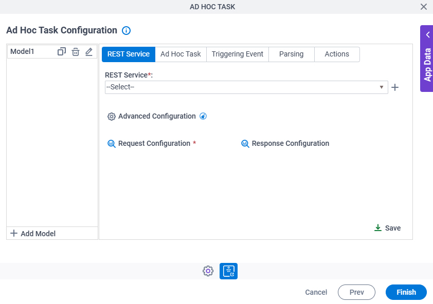This screenshot has width=433, height=304.
Task: Copy Model1 using the duplicate icon
Action: (x=62, y=51)
